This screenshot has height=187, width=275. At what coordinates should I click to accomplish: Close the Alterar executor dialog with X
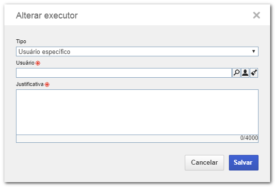coord(257,15)
